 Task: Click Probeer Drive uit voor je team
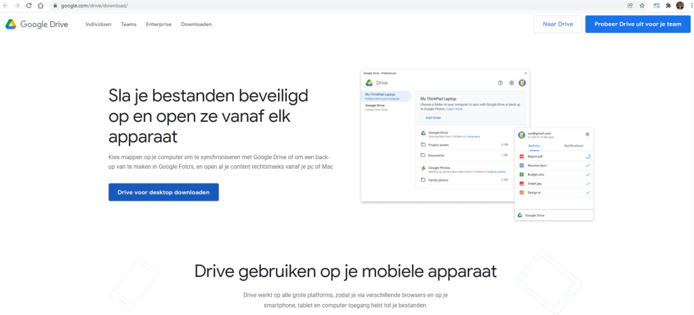638,24
